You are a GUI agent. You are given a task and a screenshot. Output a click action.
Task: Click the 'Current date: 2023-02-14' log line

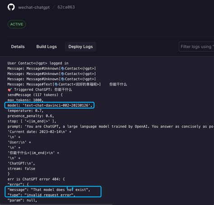click(x=39, y=132)
